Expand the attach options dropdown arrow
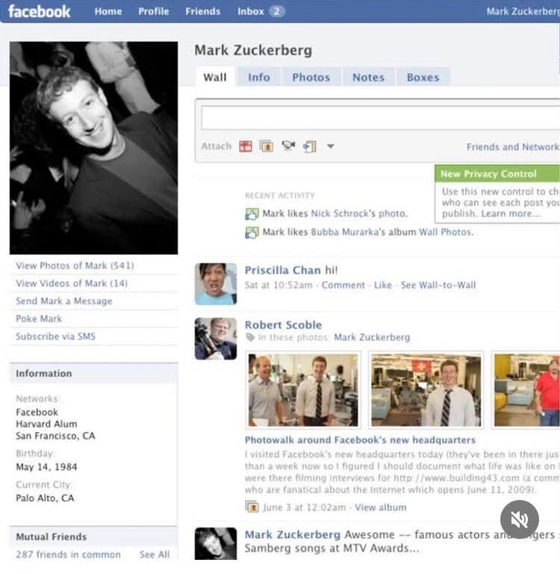Screen dimensions: 560x574 point(330,146)
